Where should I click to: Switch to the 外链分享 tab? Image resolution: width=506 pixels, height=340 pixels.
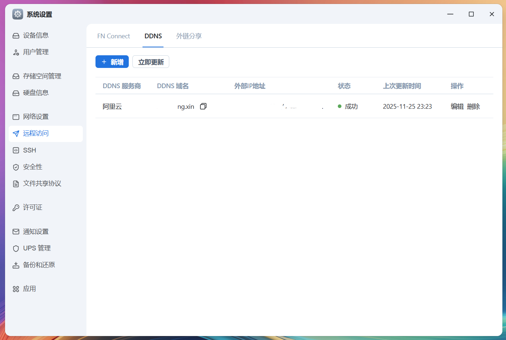pos(189,36)
